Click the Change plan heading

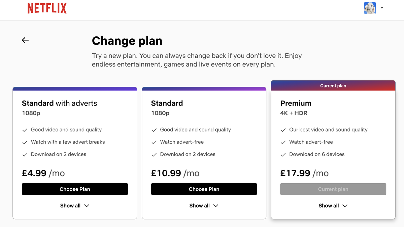(x=127, y=41)
